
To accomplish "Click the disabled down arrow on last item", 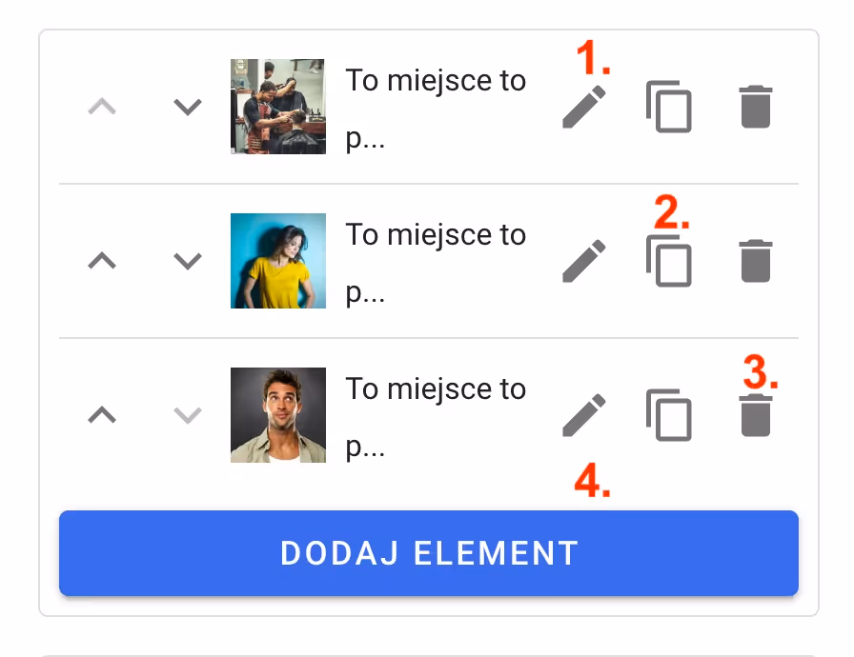I will click(188, 415).
